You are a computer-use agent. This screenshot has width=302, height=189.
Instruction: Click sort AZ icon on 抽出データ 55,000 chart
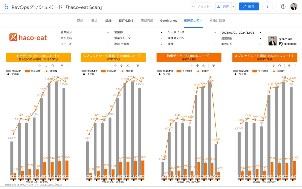(x=204, y=66)
